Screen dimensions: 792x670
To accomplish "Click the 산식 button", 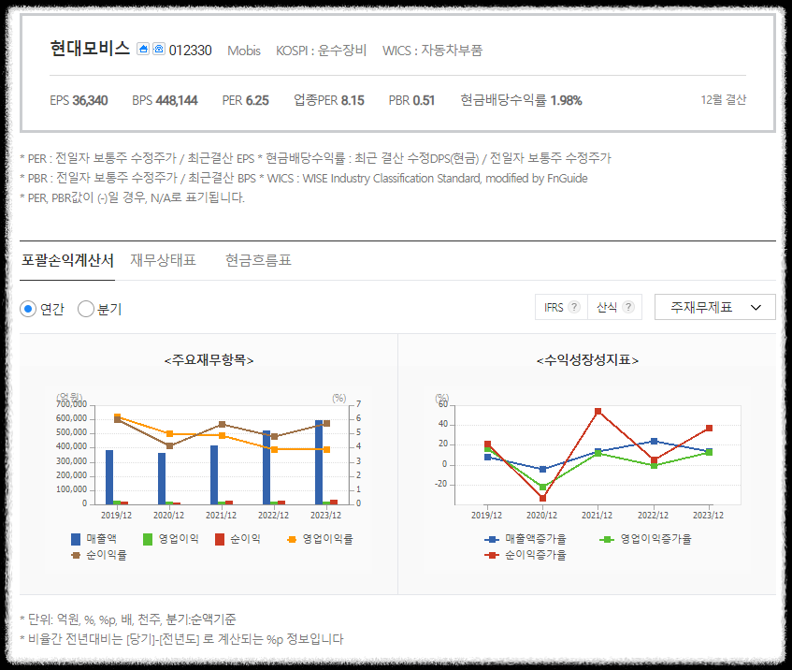I will (x=614, y=307).
